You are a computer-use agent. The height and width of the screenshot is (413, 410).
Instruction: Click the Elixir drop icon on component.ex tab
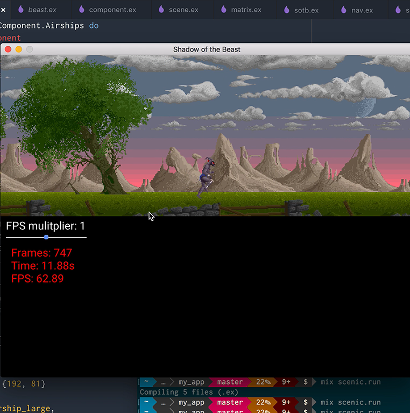[82, 10]
